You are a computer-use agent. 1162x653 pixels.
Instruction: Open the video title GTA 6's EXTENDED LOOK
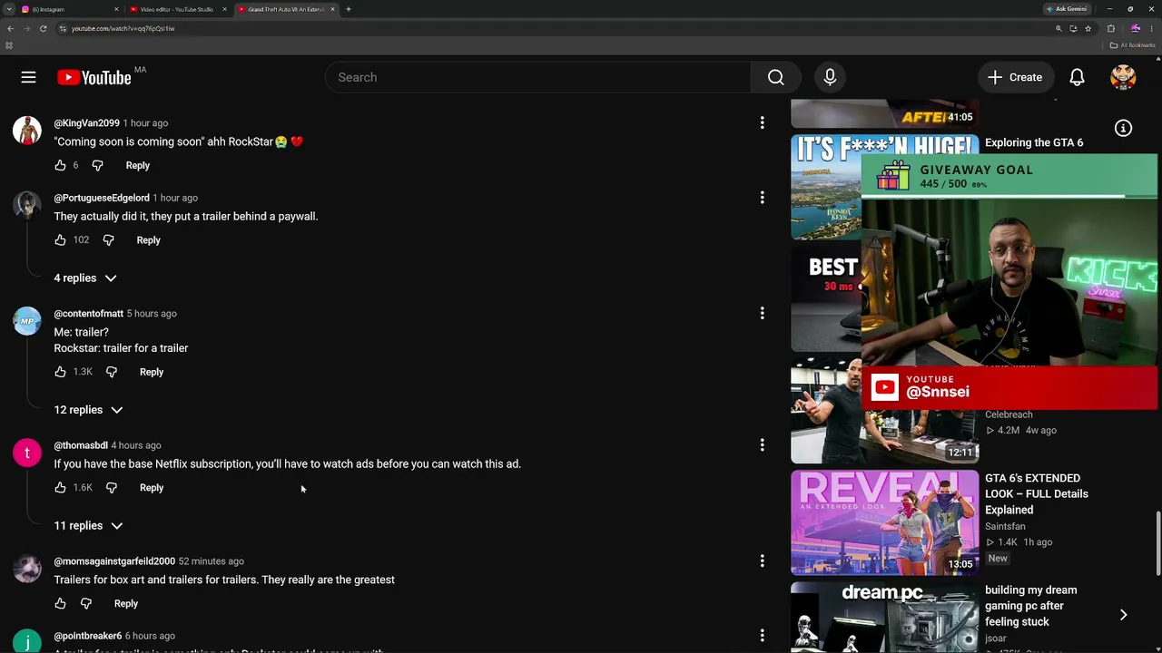[1037, 494]
